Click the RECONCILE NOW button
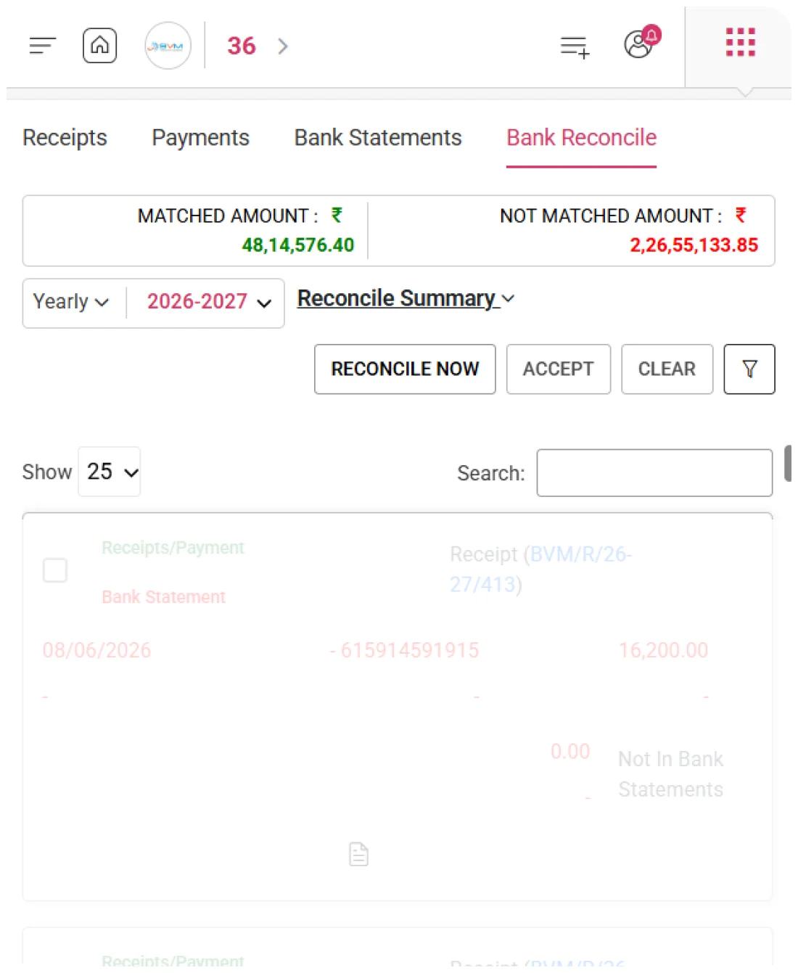The width and height of the screenshot is (798, 973). (x=405, y=369)
